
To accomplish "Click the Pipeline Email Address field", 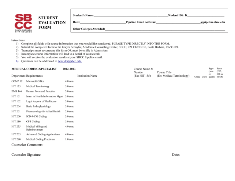I will click(178, 22).
